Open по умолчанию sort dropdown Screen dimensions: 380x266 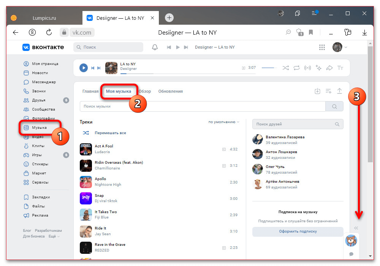(x=224, y=122)
